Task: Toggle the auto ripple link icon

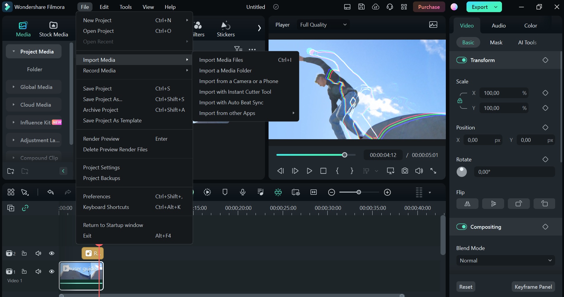Action: point(25,208)
